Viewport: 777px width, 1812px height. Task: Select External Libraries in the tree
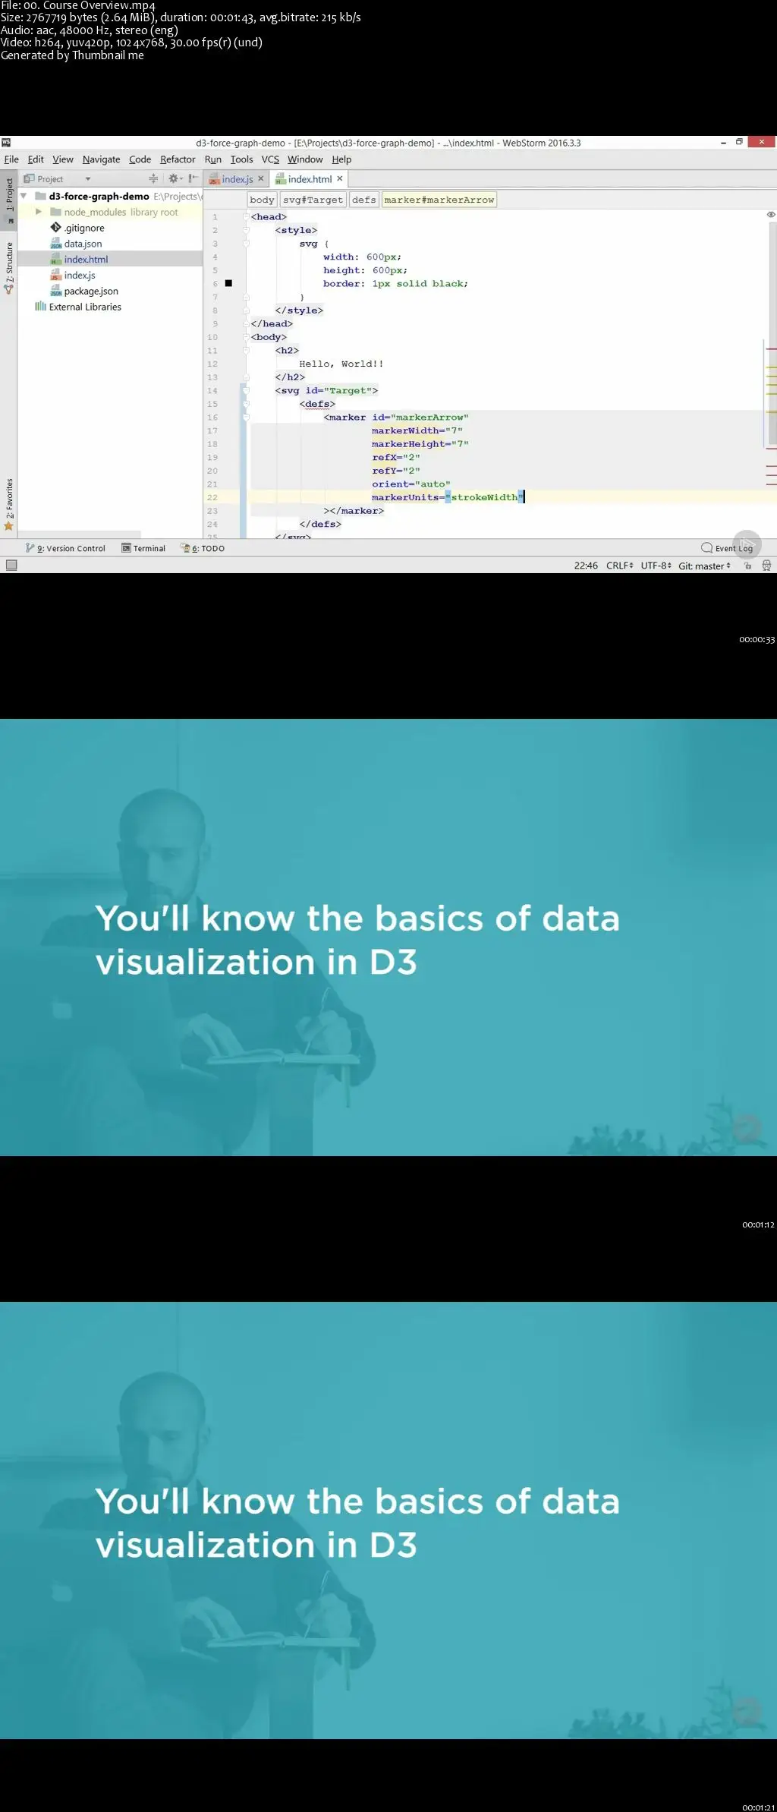point(85,307)
